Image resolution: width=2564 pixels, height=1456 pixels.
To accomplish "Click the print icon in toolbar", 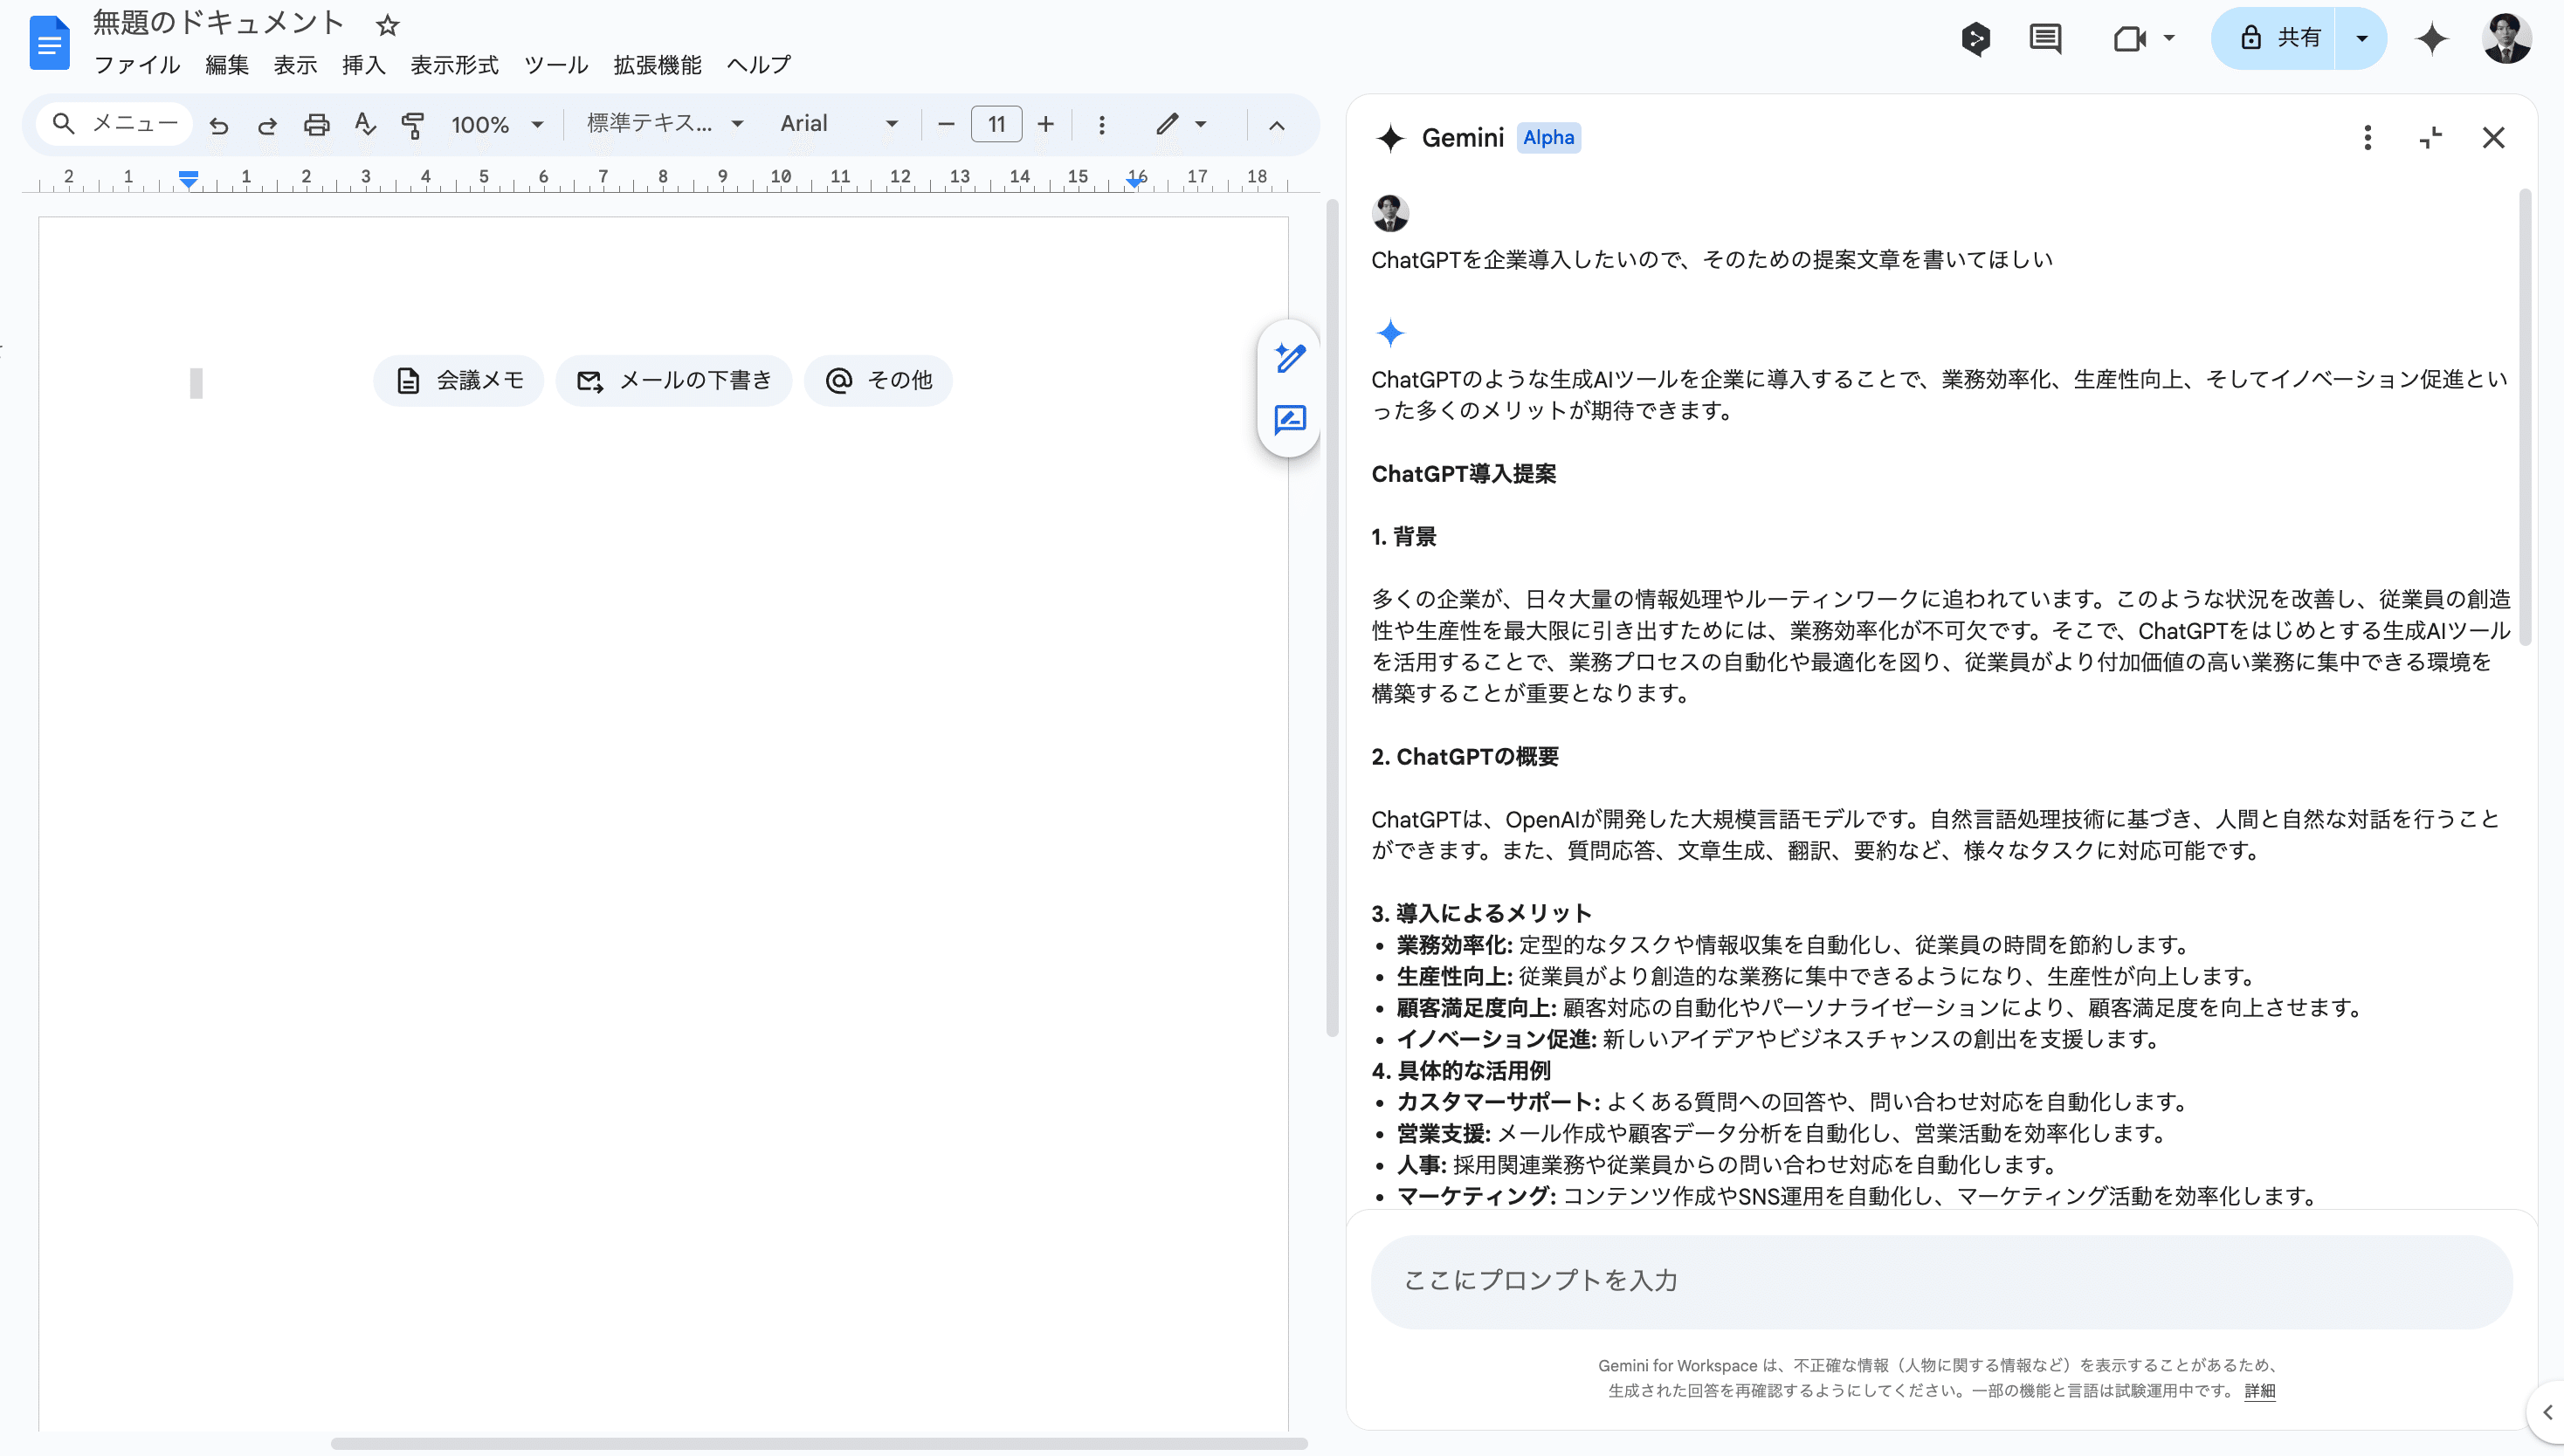I will [316, 125].
